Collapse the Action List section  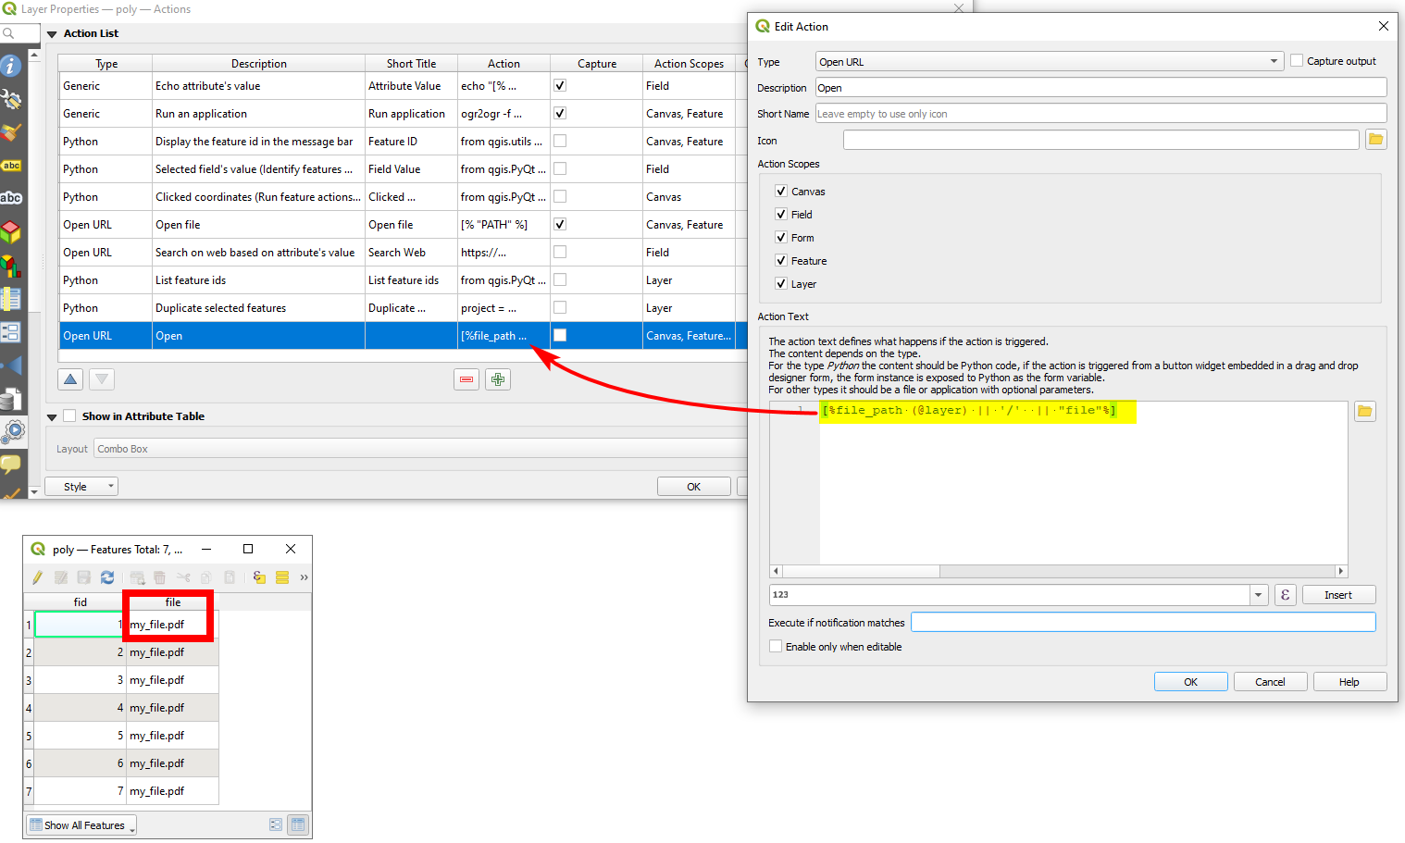point(52,34)
